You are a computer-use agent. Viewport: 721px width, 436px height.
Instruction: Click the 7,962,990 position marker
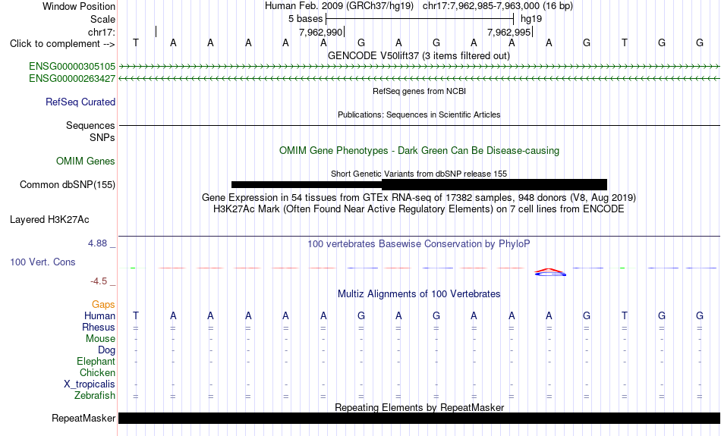coord(321,32)
